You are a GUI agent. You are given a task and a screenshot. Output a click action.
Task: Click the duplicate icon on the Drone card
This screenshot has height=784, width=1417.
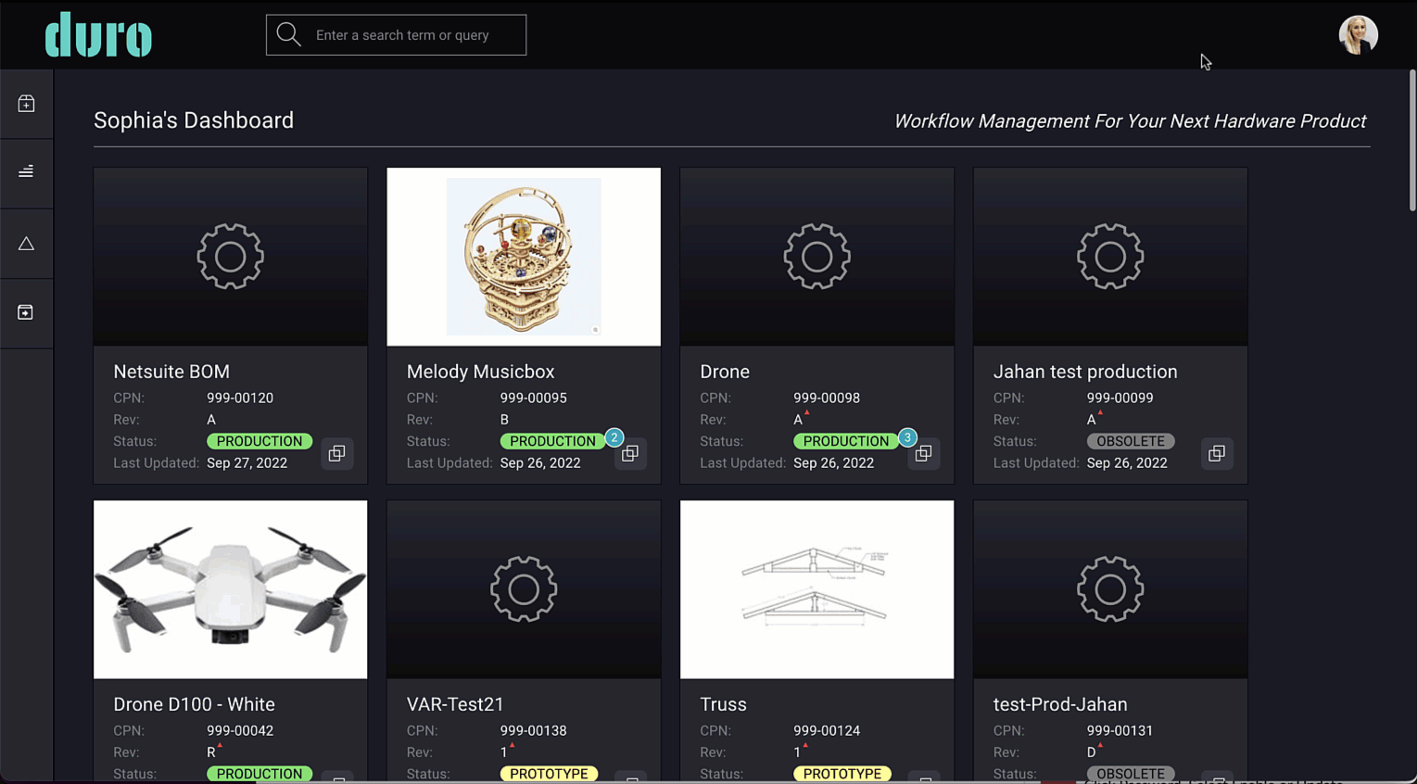(x=923, y=453)
